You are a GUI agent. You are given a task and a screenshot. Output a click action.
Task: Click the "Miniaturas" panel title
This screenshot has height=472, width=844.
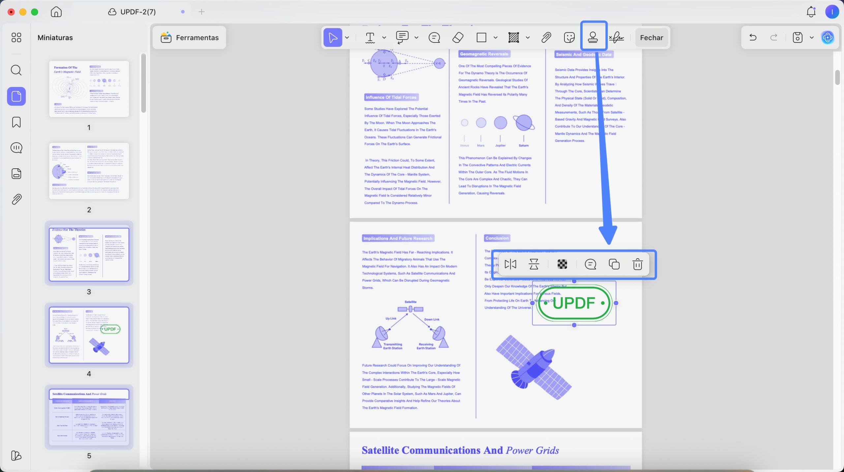pyautogui.click(x=55, y=38)
